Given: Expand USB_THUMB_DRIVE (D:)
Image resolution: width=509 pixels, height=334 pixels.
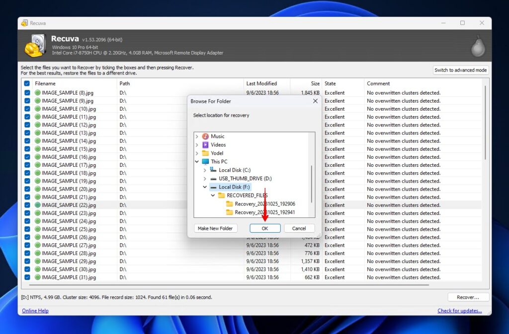Looking at the screenshot, I should pos(204,178).
